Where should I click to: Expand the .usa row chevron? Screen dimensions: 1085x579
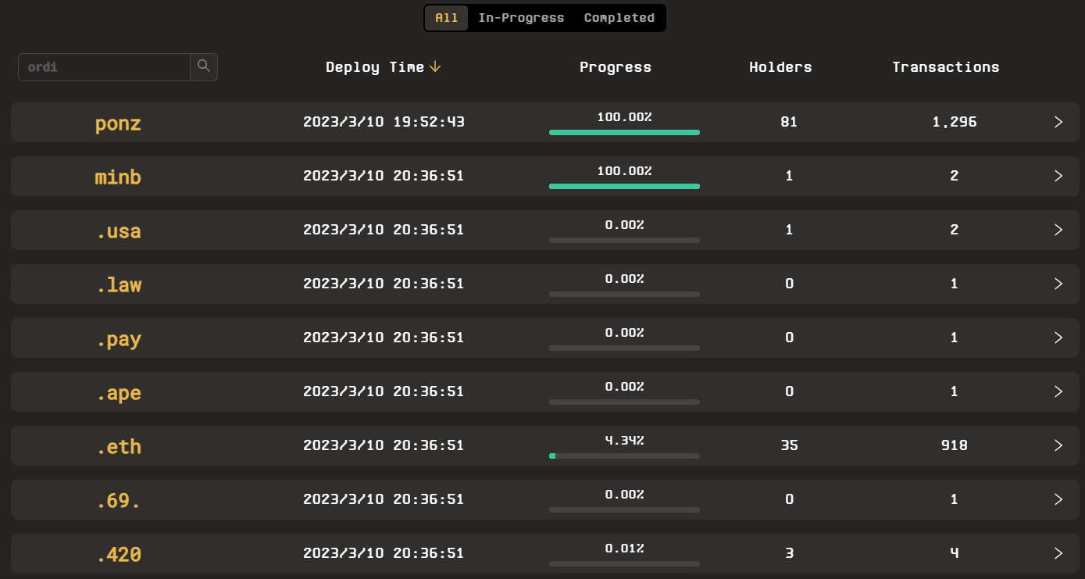pyautogui.click(x=1058, y=230)
